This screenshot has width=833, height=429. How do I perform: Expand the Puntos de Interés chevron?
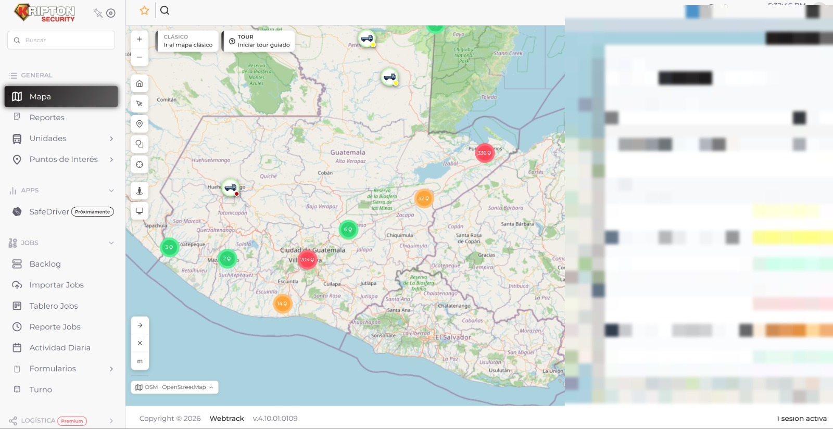point(111,159)
